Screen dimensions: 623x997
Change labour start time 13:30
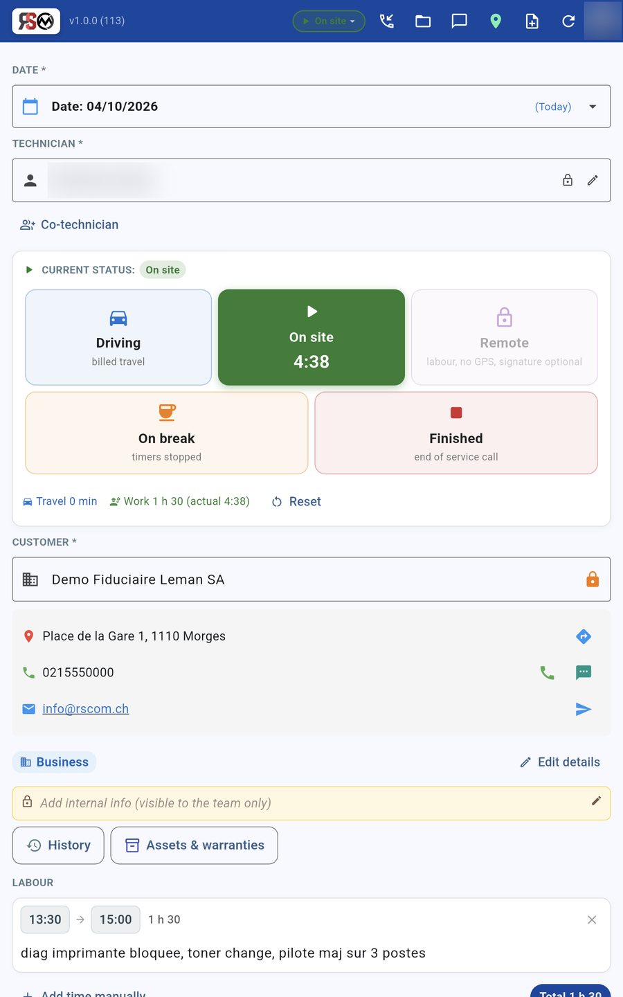click(45, 919)
